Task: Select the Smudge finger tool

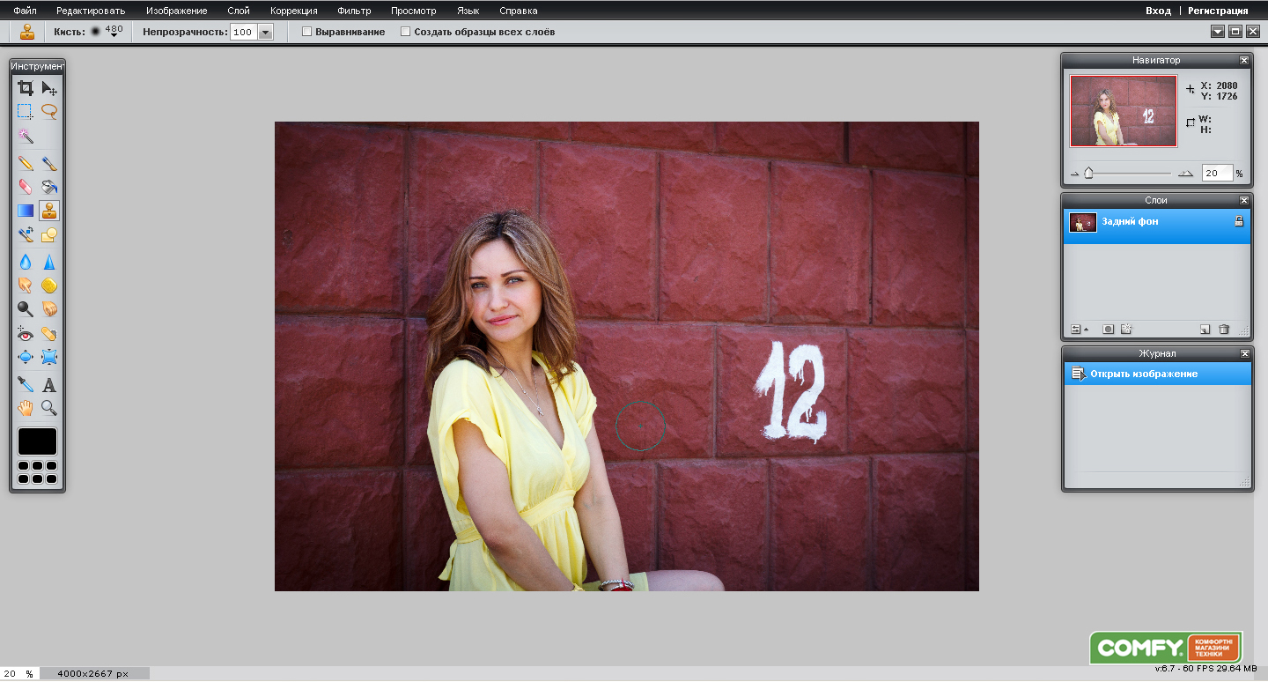Action: click(26, 285)
